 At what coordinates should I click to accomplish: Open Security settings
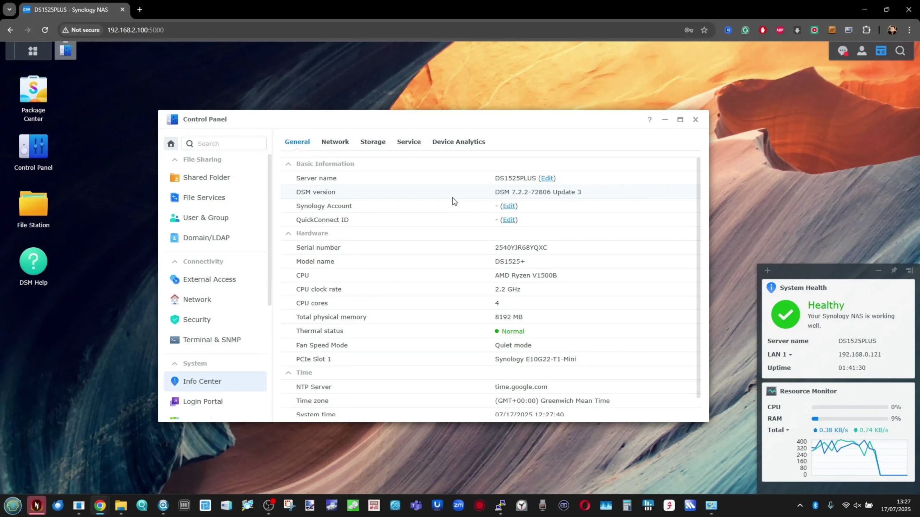pyautogui.click(x=215, y=320)
